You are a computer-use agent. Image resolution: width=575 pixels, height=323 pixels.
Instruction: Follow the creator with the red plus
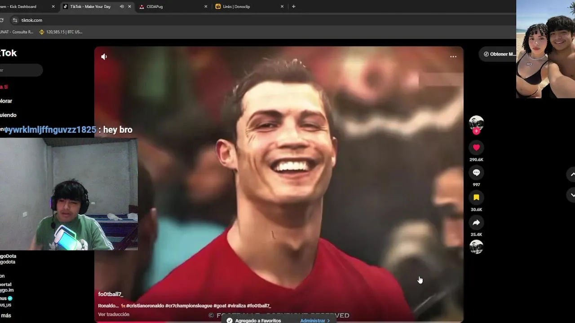[476, 131]
